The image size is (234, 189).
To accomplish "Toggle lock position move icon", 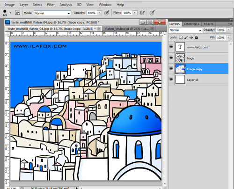I will tap(191, 37).
